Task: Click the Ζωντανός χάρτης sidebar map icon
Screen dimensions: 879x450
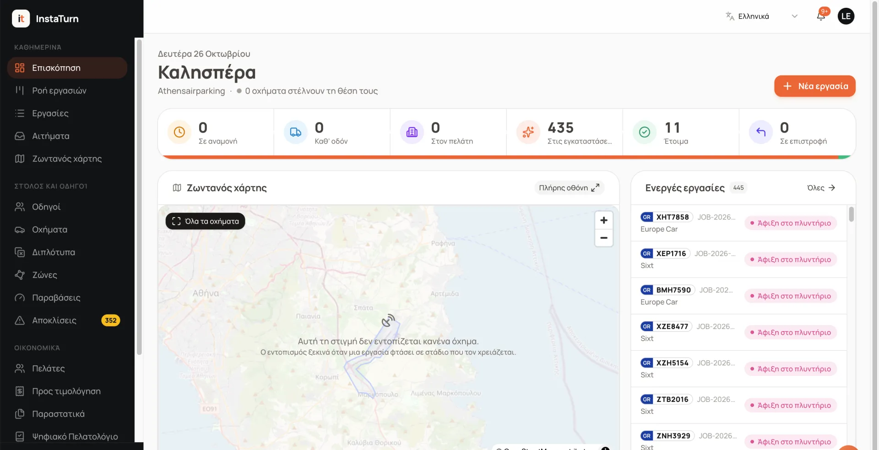Action: [x=20, y=159]
